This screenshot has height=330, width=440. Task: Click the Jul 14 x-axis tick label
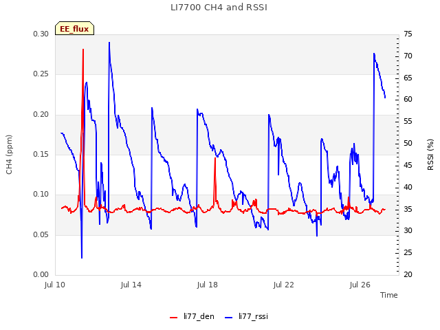click(x=131, y=285)
